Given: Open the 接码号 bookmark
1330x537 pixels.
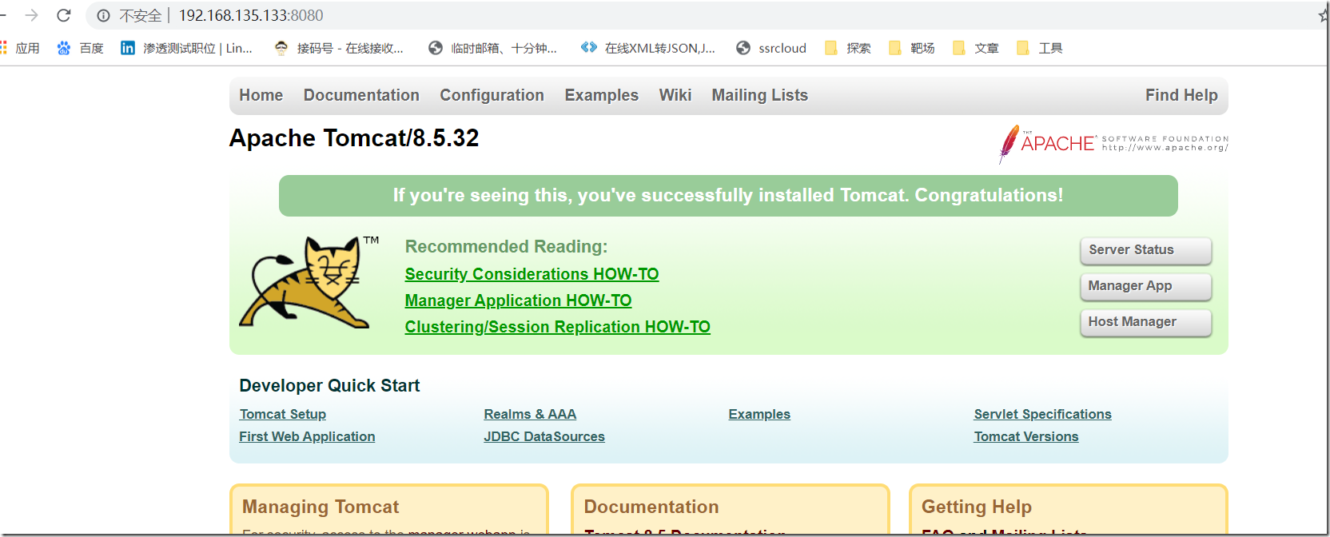Looking at the screenshot, I should click(x=338, y=48).
